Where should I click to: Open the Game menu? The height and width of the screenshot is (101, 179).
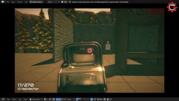point(13,2)
